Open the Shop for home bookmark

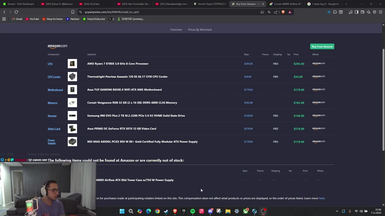[x=53, y=19]
